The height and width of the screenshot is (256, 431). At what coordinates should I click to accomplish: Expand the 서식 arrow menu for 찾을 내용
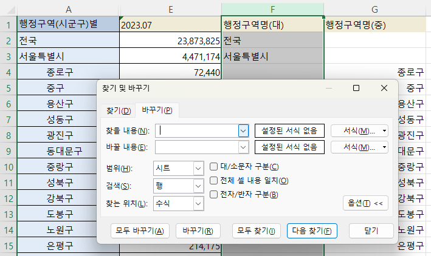[384, 130]
